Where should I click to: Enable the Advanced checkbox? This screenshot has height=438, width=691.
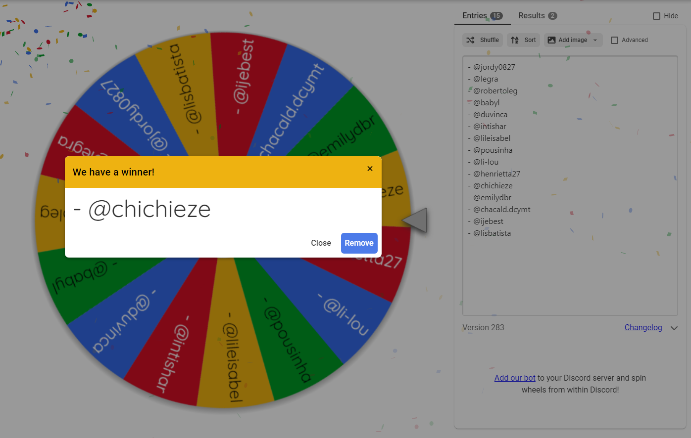tap(614, 40)
